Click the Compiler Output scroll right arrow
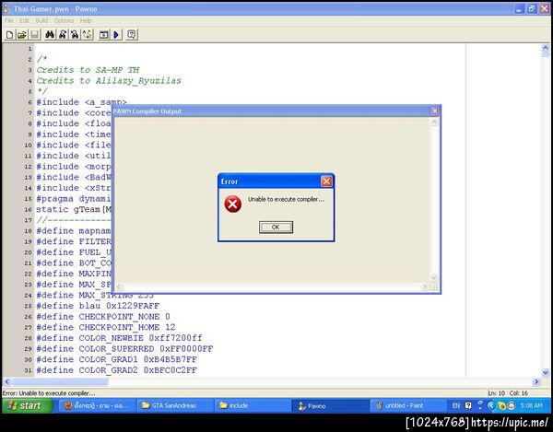Screen dimensions: 553x432 tap(425, 286)
